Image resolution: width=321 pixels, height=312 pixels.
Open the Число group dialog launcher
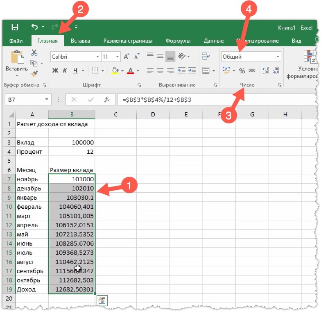pos(279,85)
